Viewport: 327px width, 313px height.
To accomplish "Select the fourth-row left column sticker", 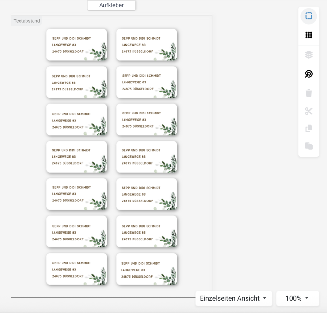I will click(x=77, y=157).
